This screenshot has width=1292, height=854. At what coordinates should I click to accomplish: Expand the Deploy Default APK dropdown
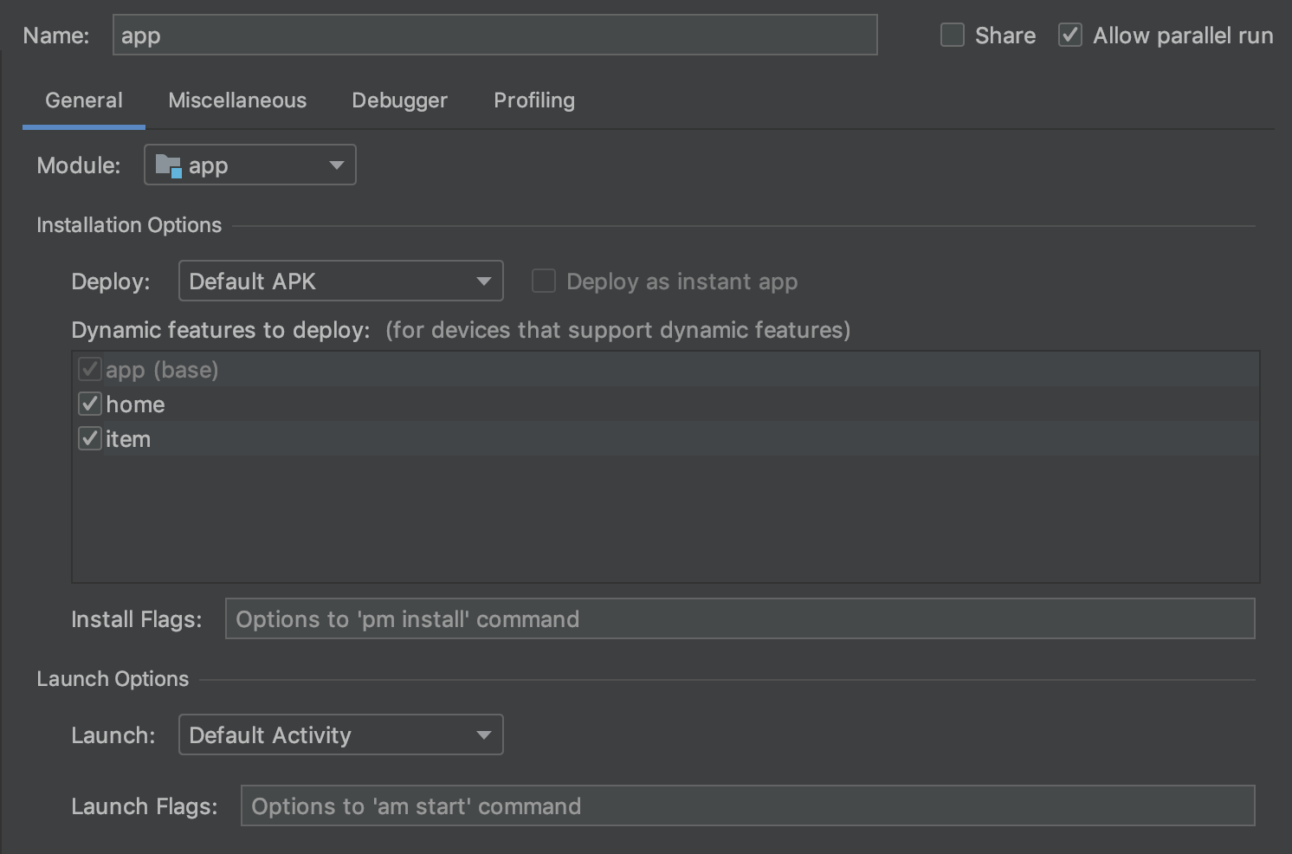(x=340, y=281)
